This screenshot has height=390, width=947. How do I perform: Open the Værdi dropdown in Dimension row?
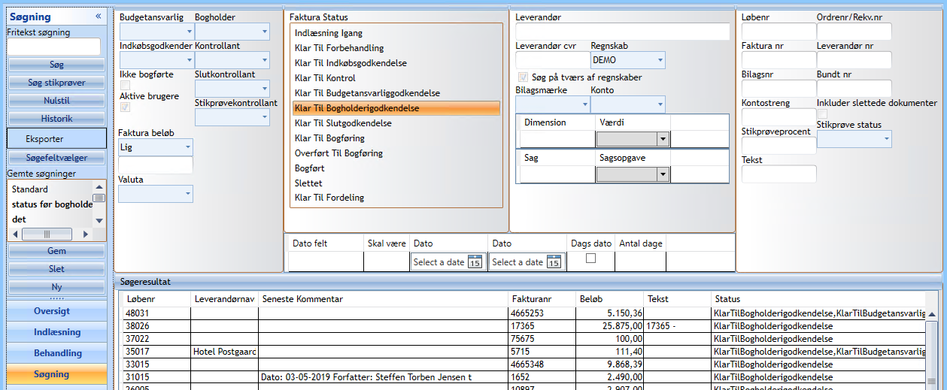(632, 138)
